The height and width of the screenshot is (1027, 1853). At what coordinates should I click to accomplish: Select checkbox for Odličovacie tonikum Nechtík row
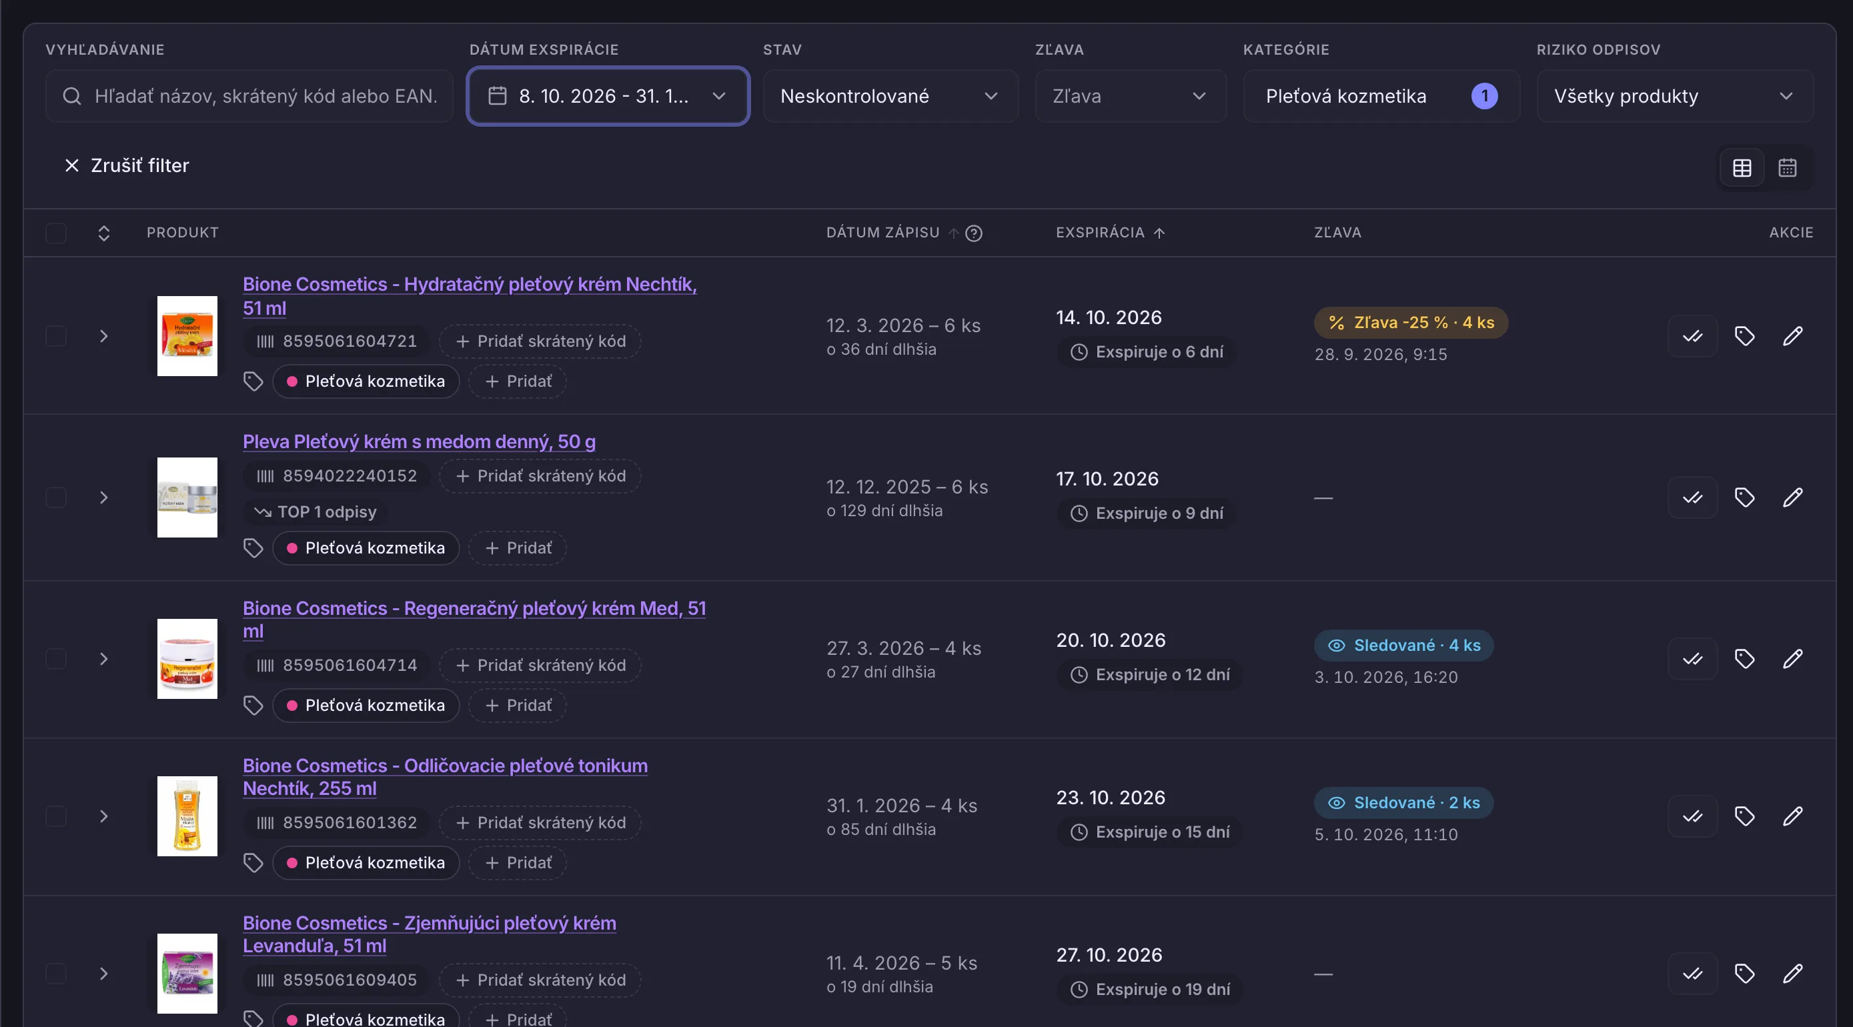click(x=56, y=816)
